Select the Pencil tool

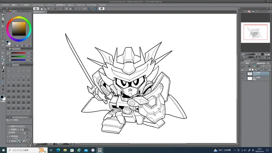[x=3, y=45]
